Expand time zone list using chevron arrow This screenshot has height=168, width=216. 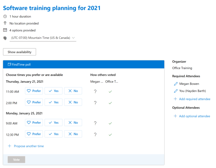tap(73, 38)
